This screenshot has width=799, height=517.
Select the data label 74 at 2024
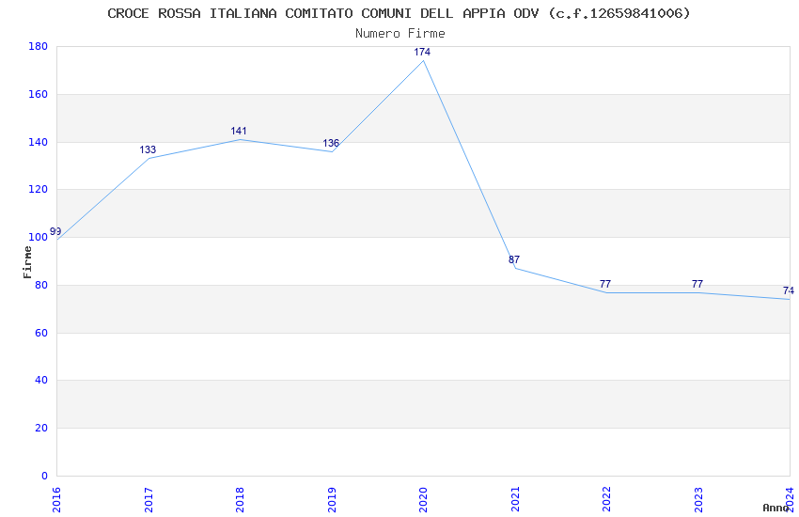click(x=789, y=290)
